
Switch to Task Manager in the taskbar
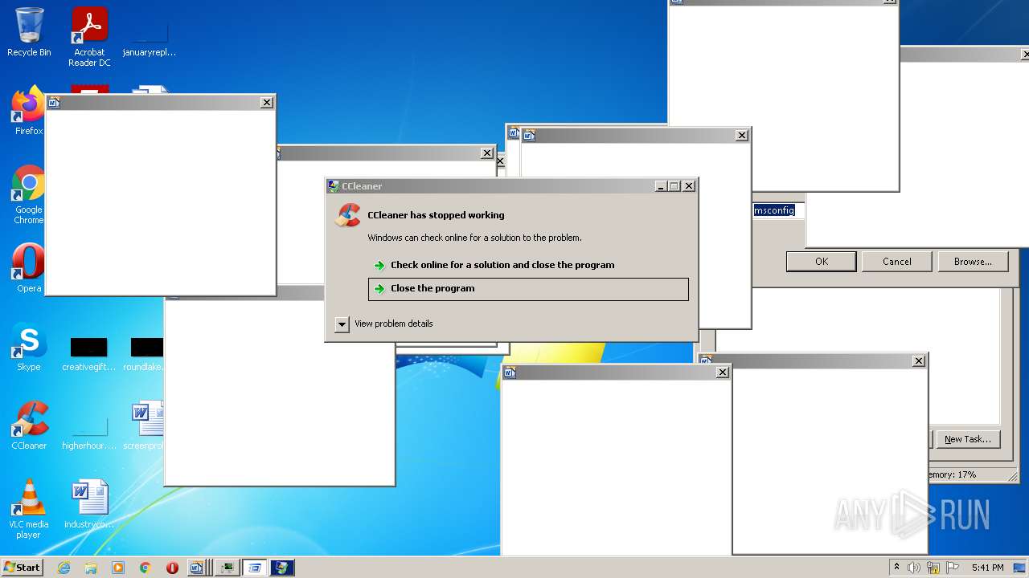(x=228, y=568)
